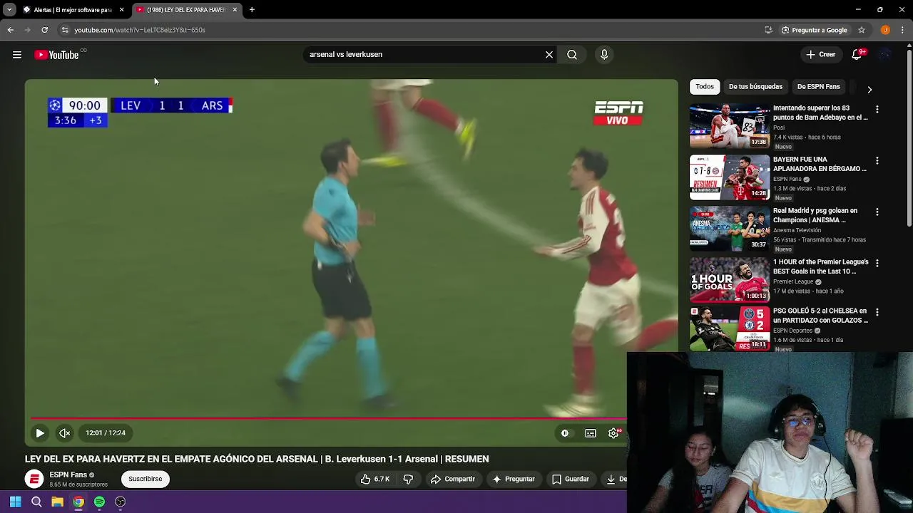View site information icon in address bar
913x513 pixels.
click(x=64, y=30)
